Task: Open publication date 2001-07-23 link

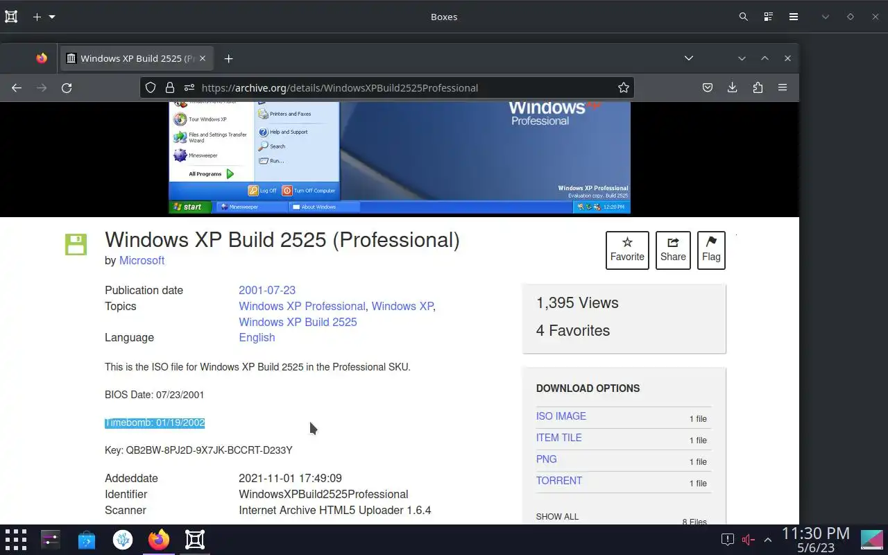Action: pyautogui.click(x=267, y=290)
